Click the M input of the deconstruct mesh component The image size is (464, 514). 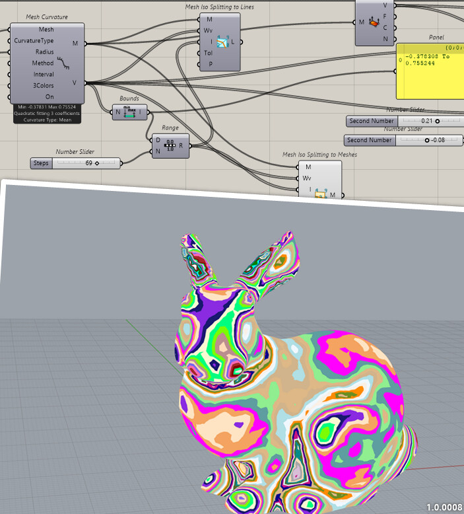click(362, 22)
